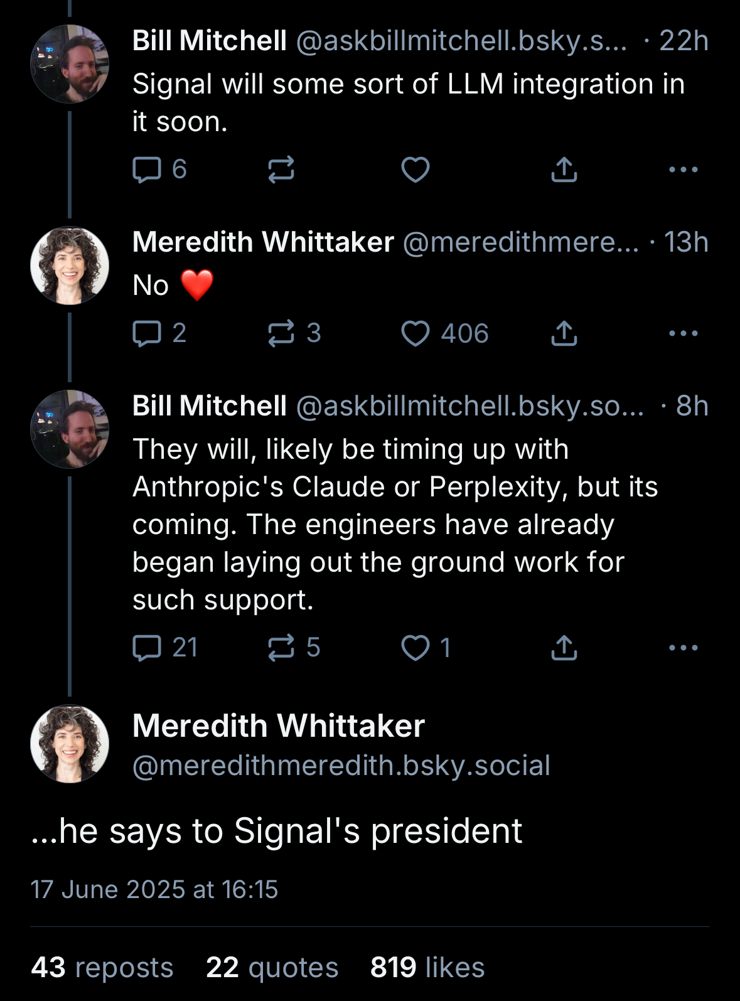
Task: Like the "Signal will some sort" post
Action: (x=416, y=169)
